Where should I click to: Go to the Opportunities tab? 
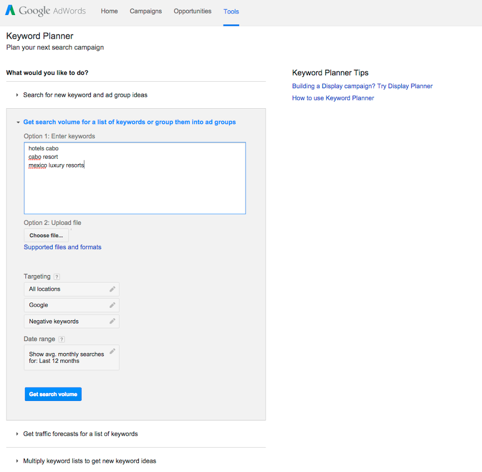click(x=192, y=11)
